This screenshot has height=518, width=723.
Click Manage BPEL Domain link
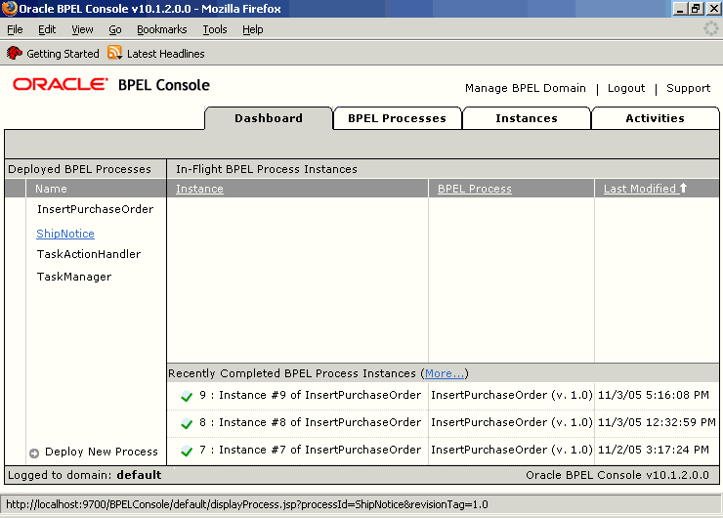tap(526, 88)
